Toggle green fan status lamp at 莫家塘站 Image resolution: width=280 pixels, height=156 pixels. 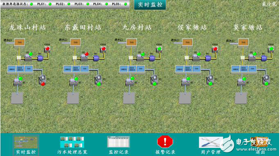coord(267,84)
